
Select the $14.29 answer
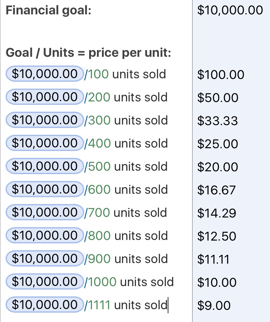[x=217, y=213]
